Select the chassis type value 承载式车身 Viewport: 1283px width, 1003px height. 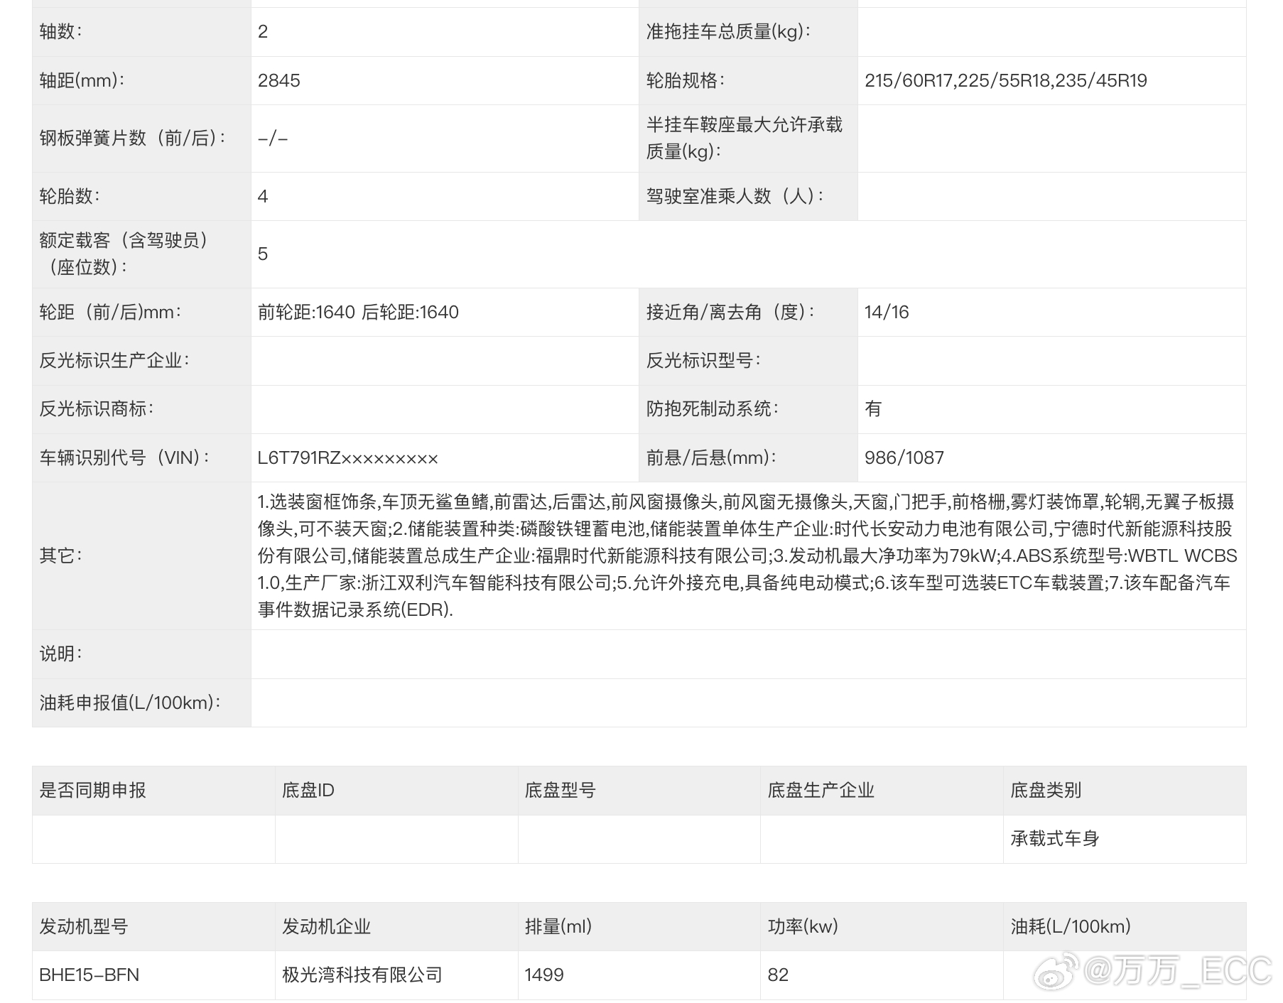[1055, 838]
